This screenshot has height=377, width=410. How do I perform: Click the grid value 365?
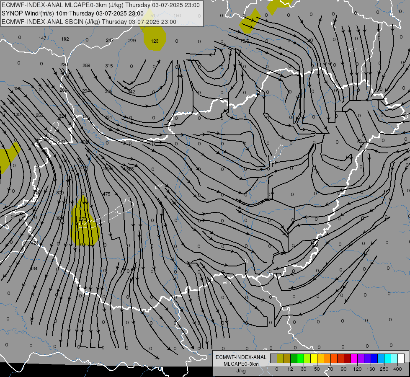click(x=108, y=91)
